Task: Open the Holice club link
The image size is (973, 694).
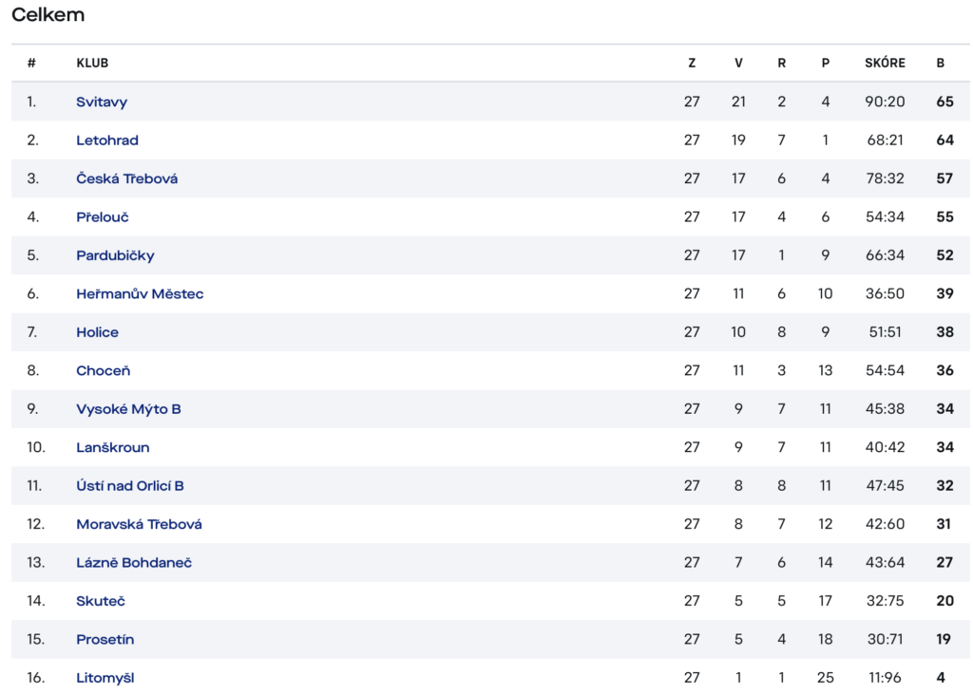Action: pyautogui.click(x=98, y=332)
